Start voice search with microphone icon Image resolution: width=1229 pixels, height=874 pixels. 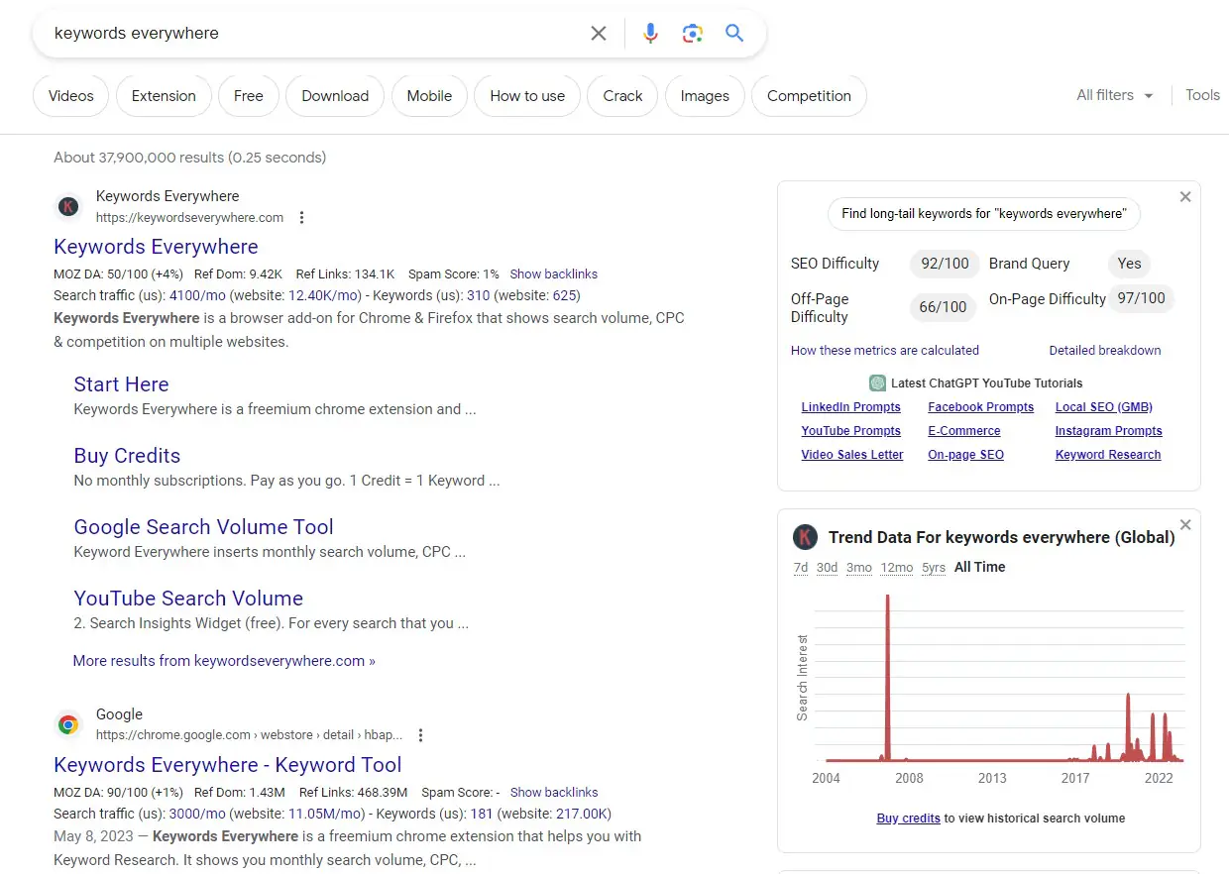click(x=650, y=34)
